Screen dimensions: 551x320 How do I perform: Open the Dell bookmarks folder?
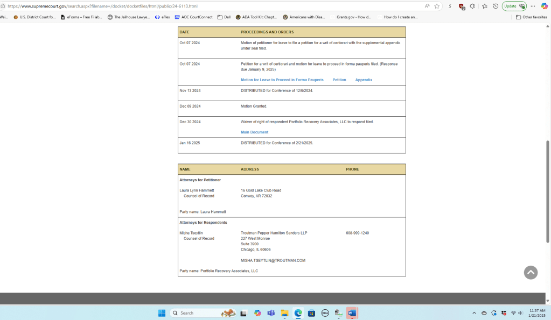(224, 17)
